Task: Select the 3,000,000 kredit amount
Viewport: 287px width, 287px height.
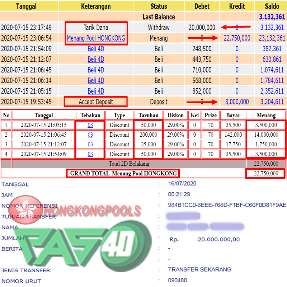Action: [237, 102]
